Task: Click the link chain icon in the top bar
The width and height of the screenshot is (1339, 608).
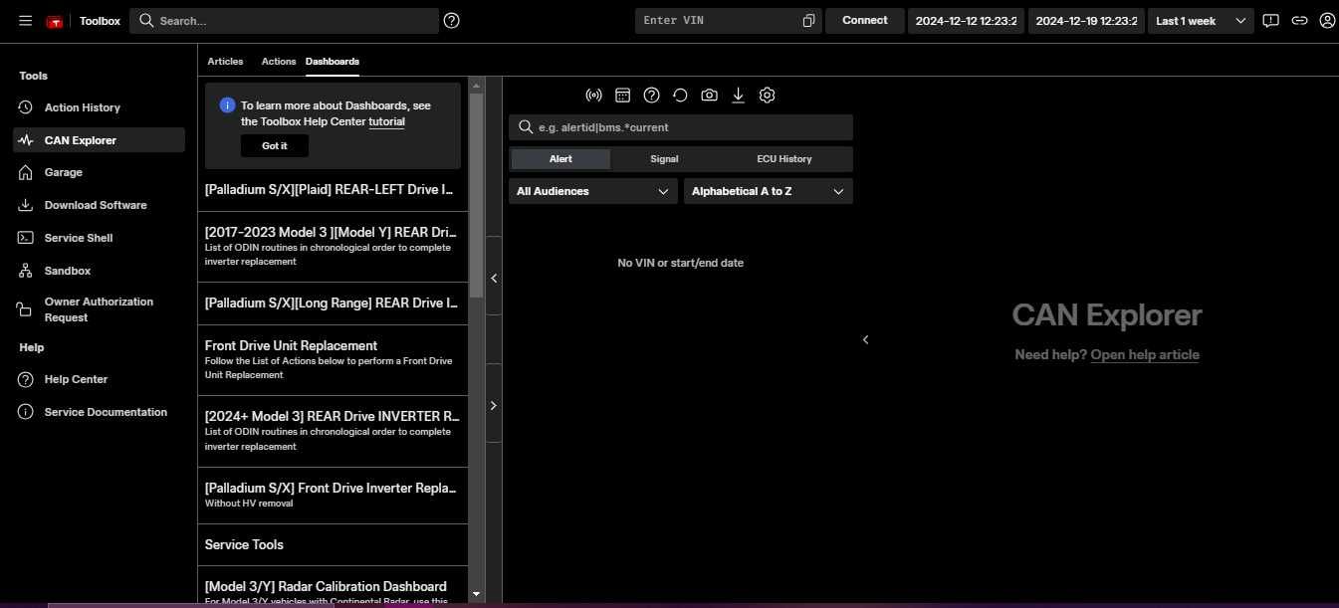Action: click(x=1299, y=21)
